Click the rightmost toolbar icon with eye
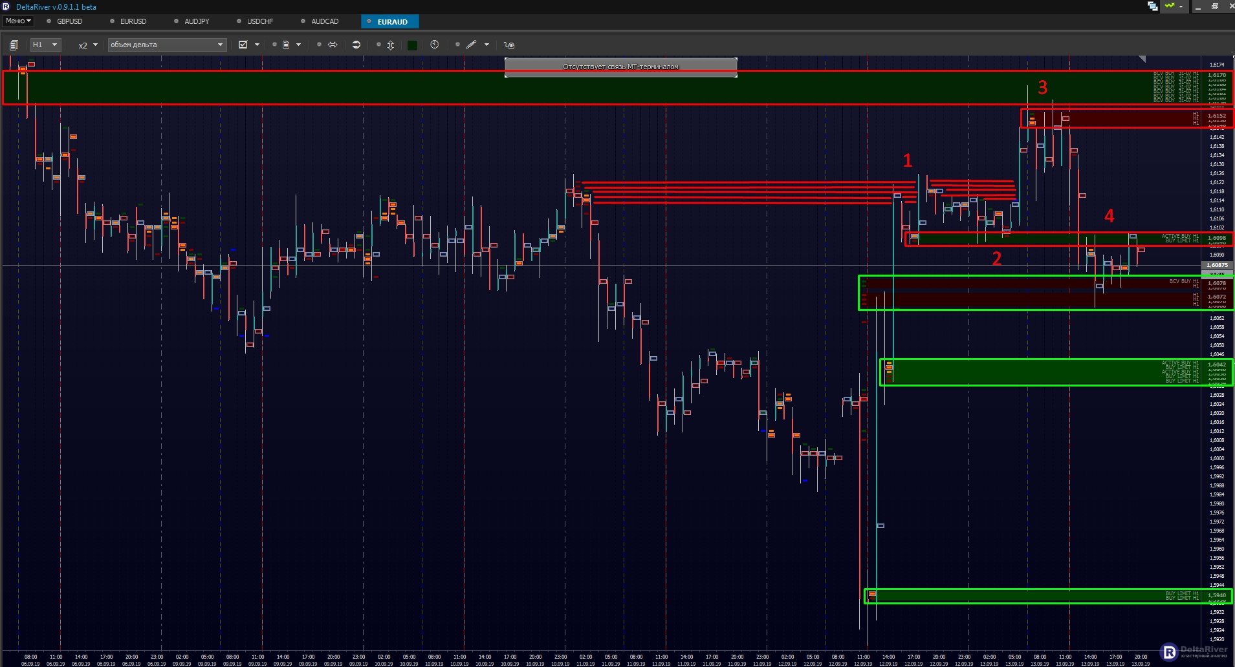 [509, 45]
